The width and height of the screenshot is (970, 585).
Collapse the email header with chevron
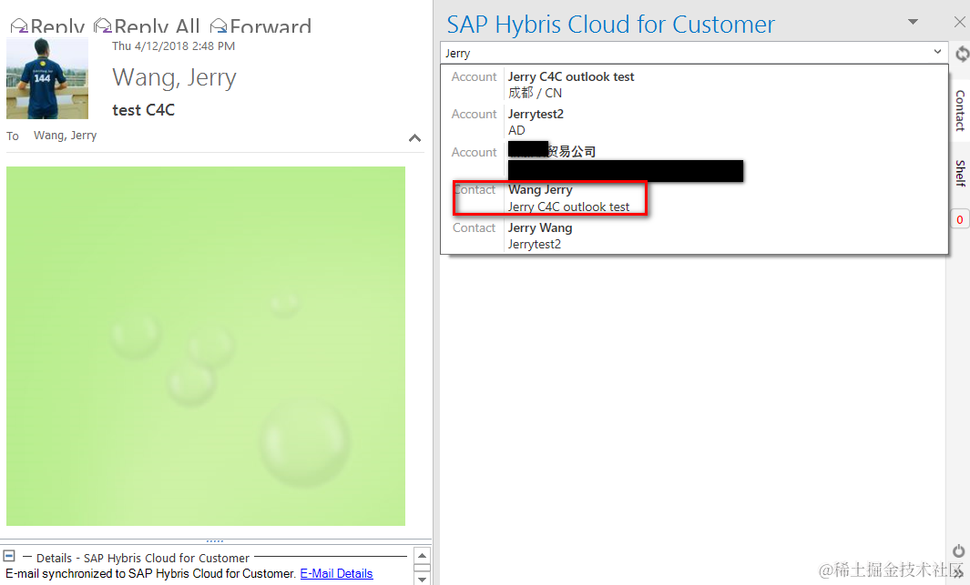click(414, 137)
